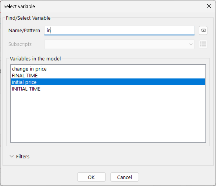Screen dimensions: 216x186
Task: Click the subscripts list icon button
Action: tap(203, 44)
